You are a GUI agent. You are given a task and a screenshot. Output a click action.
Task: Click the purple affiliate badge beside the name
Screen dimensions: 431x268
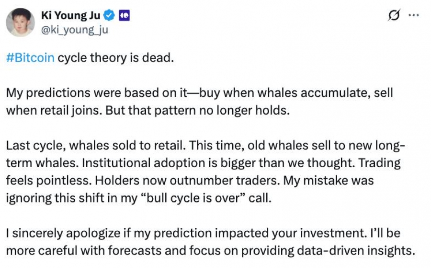point(124,16)
